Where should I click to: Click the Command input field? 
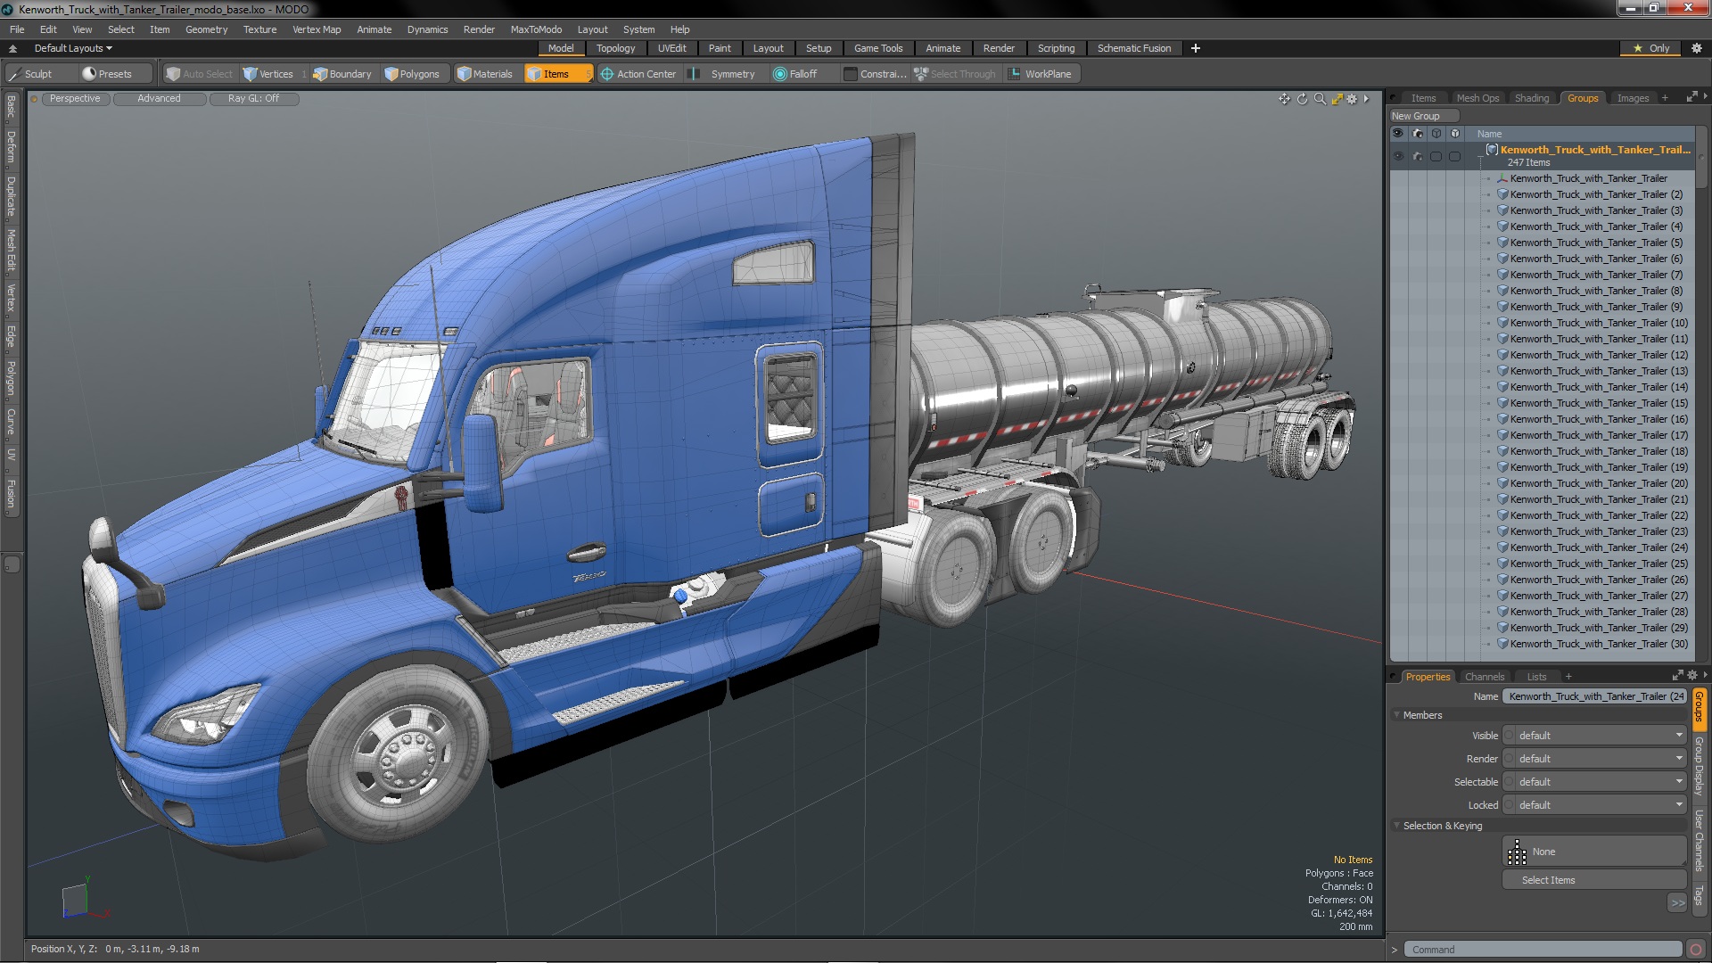point(1543,950)
